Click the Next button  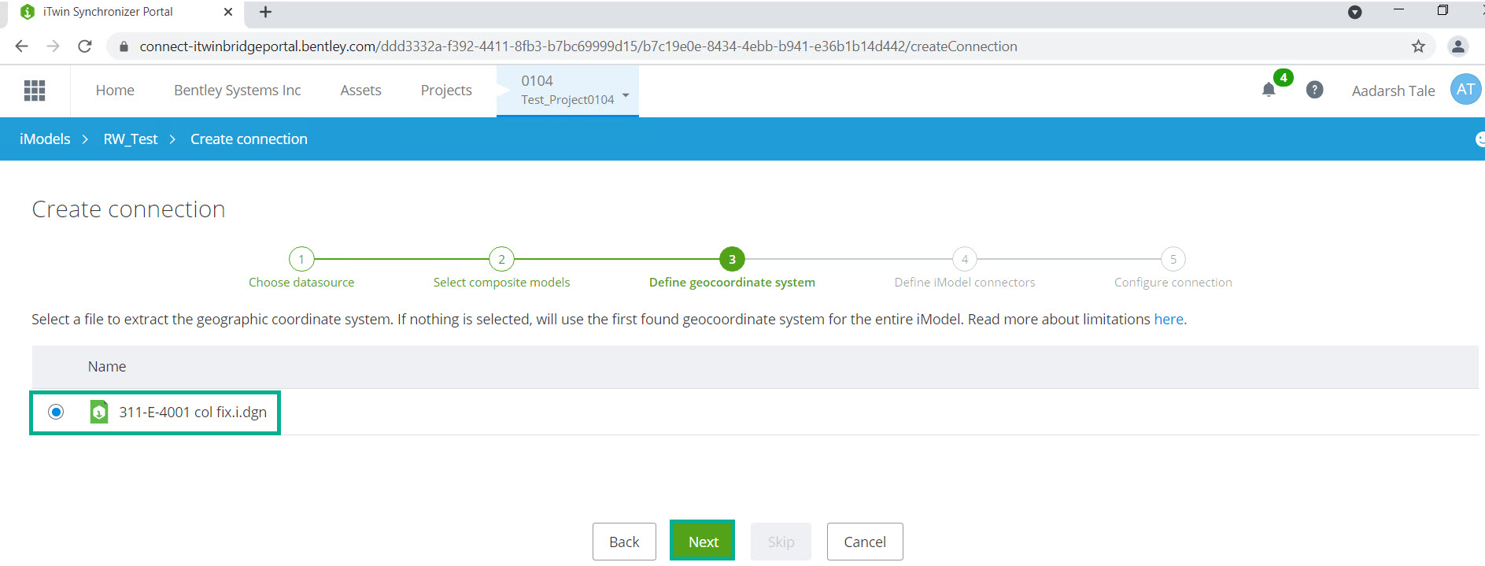(703, 542)
